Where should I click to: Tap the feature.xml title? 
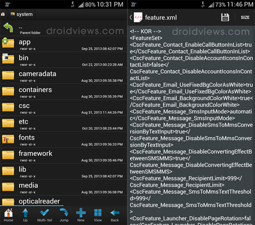pyautogui.click(x=161, y=18)
